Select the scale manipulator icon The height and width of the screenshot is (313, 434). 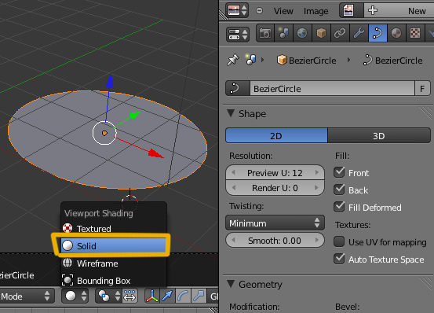[x=199, y=296]
